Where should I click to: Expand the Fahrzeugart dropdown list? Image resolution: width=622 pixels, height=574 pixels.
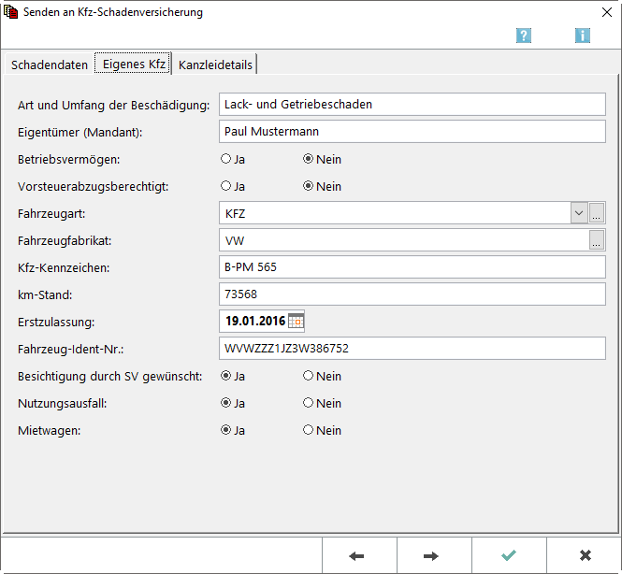point(578,213)
